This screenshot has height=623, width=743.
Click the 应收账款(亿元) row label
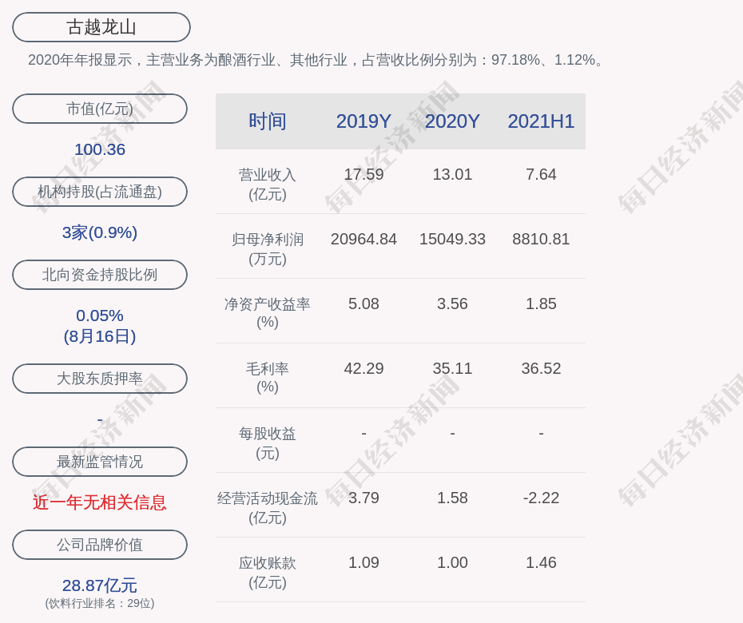pos(268,573)
